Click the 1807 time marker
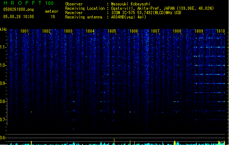 point(155,31)
